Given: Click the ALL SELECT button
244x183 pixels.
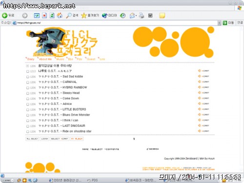Looking at the screenshot, I should pos(32,139).
